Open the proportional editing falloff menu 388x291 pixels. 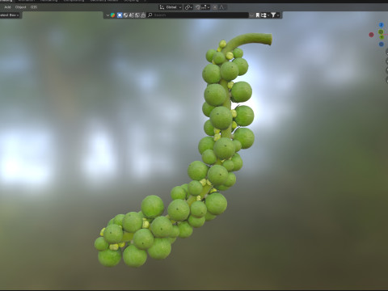(221, 7)
